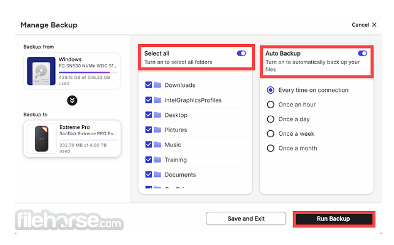Uncheck the IntelGraphicsProfiles checkbox
Screen dimensions: 394x245
tap(148, 100)
